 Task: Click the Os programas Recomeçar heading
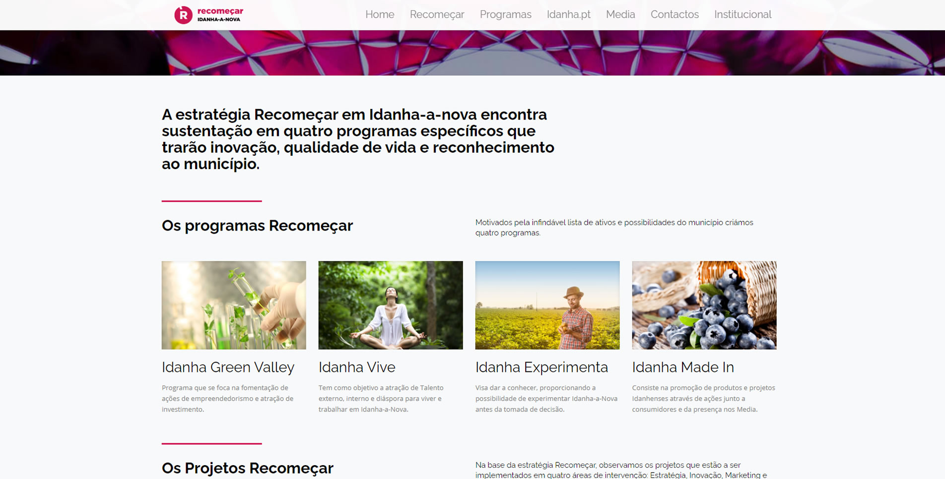(x=257, y=226)
